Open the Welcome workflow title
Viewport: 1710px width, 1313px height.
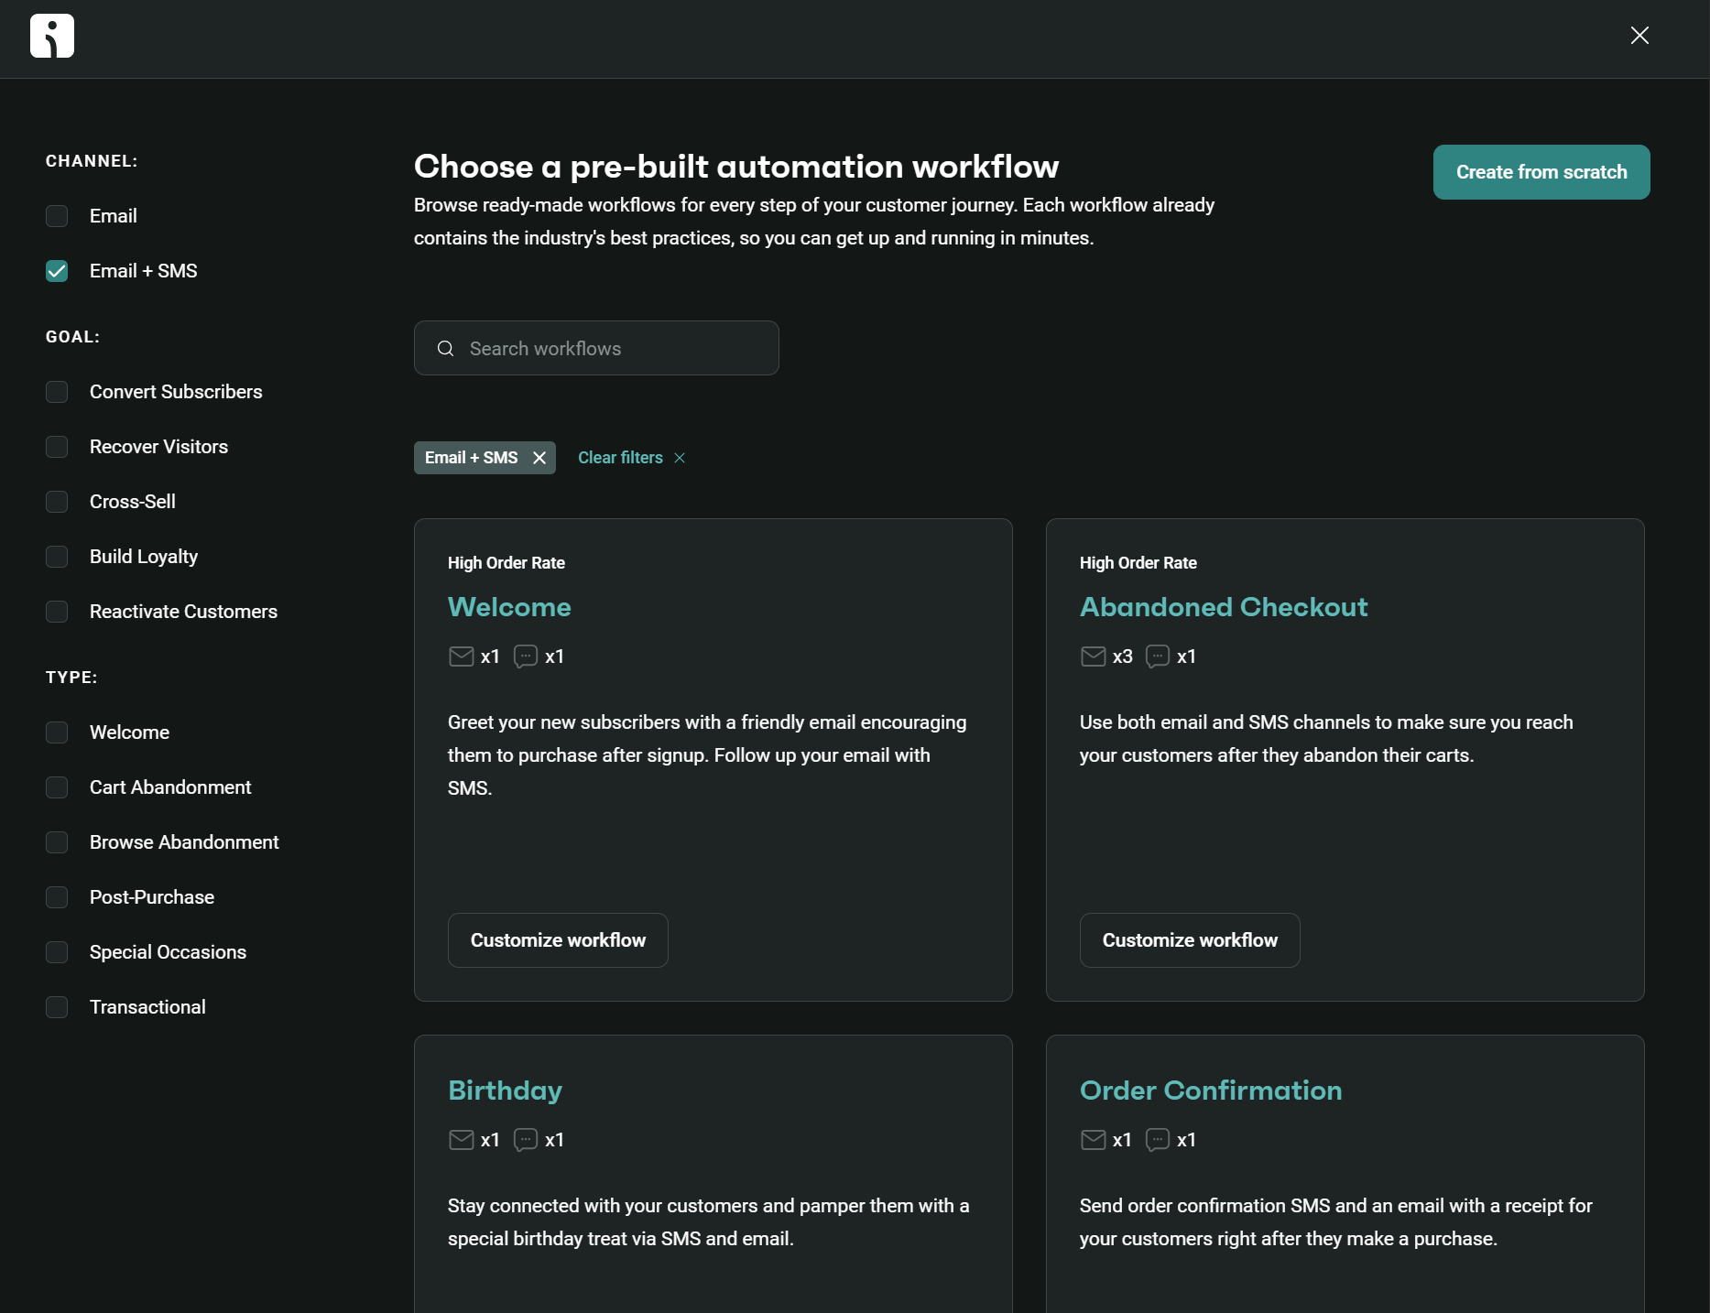(509, 607)
